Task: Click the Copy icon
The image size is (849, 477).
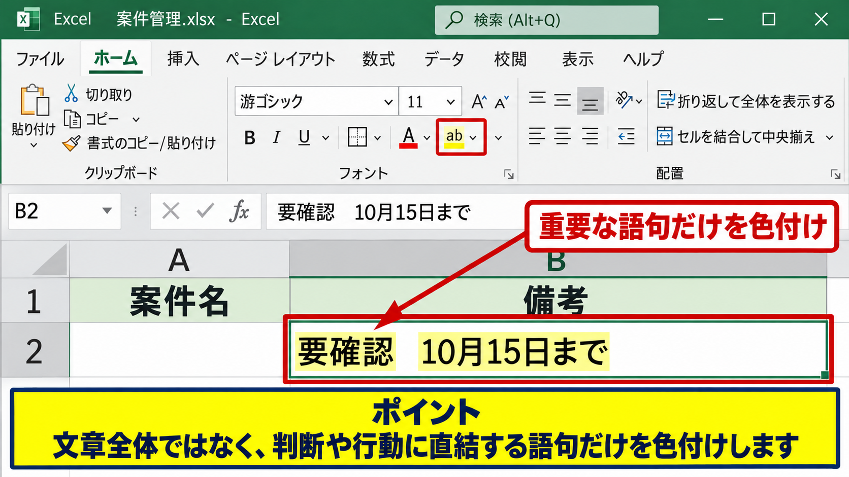Action: pyautogui.click(x=72, y=119)
